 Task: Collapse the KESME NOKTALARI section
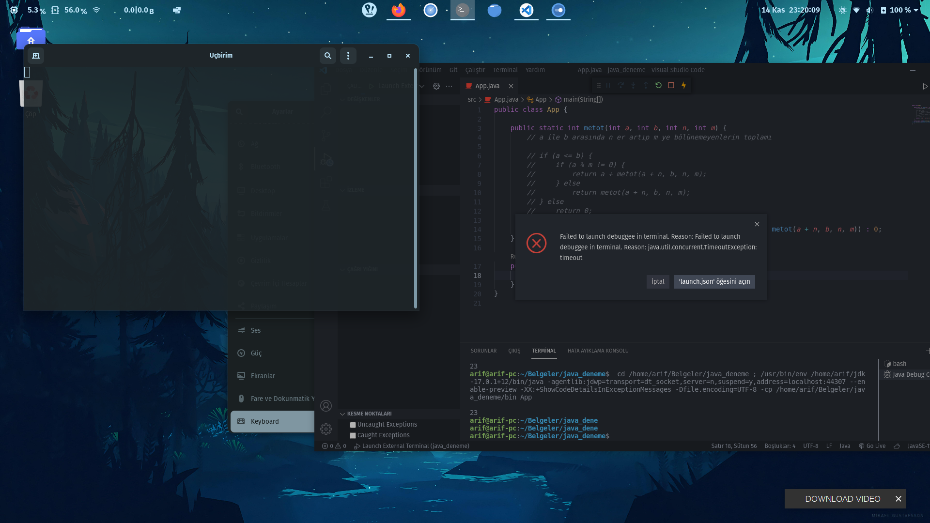[343, 414]
